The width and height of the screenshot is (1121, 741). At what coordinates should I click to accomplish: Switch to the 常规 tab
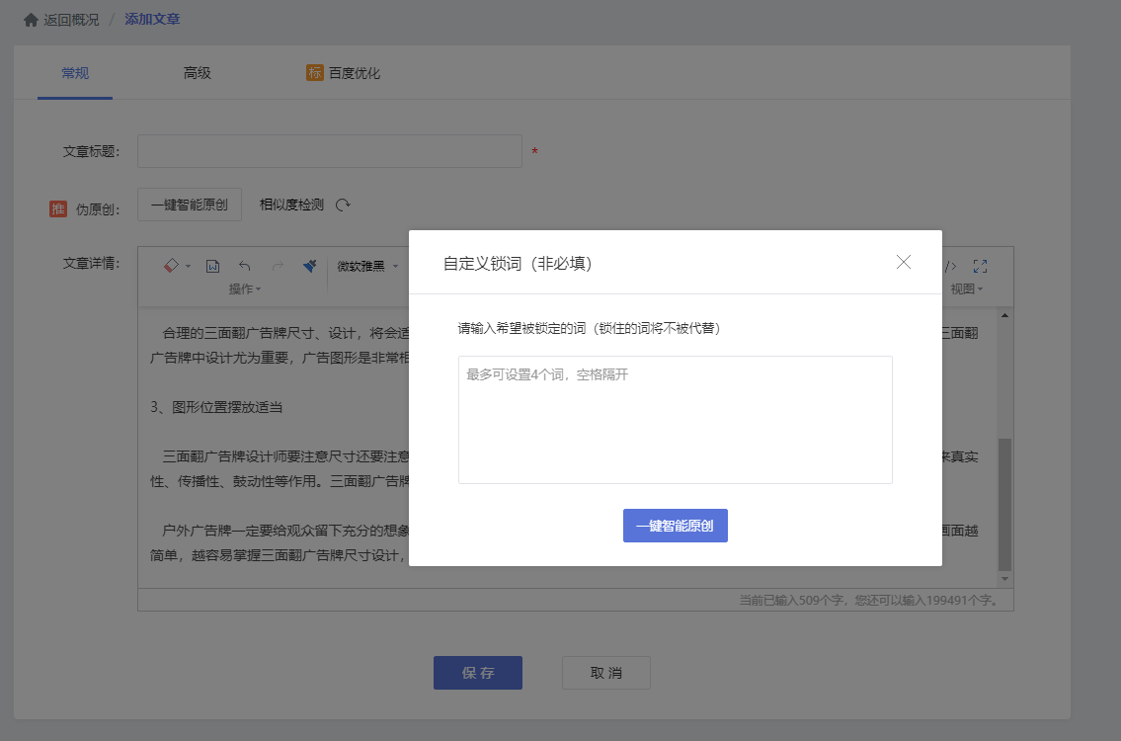[75, 73]
